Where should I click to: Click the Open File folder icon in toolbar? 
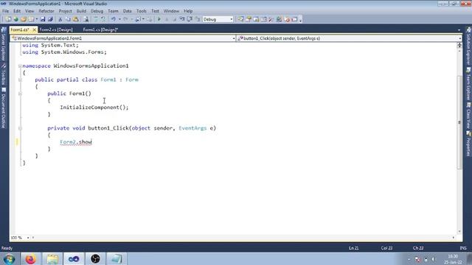tap(24, 19)
